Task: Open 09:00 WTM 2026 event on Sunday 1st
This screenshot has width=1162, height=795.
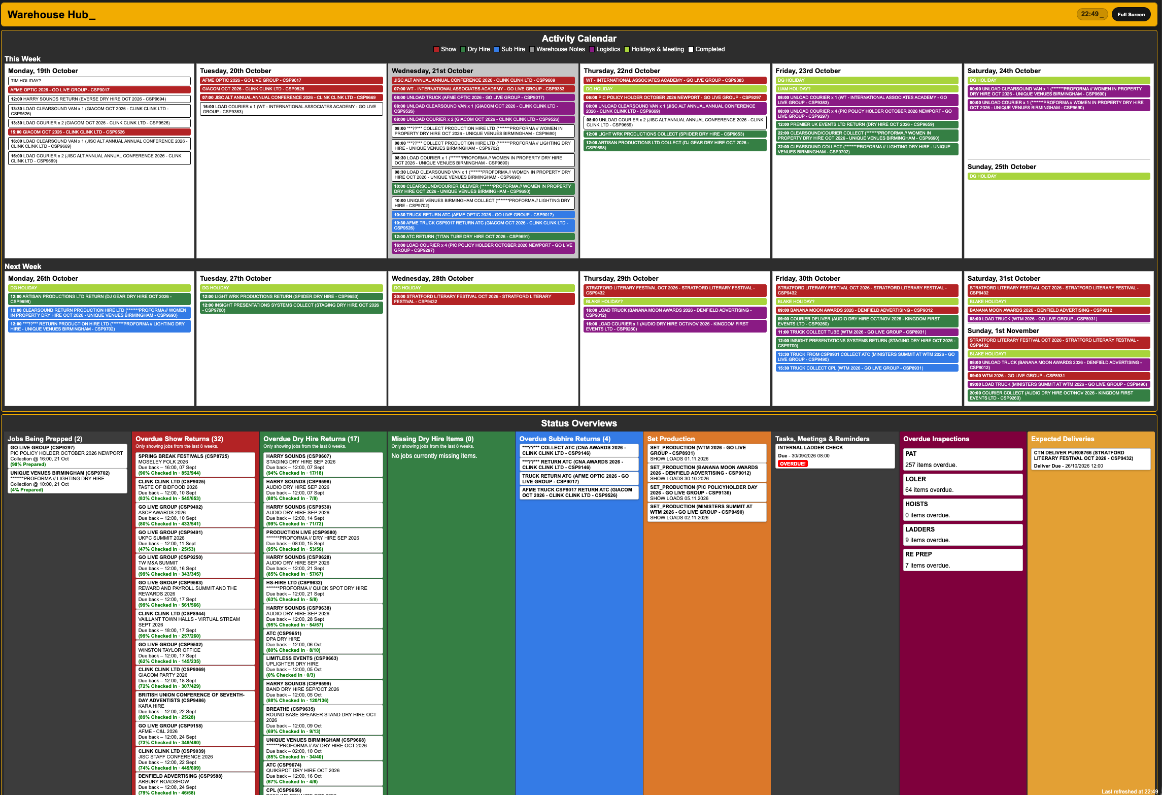Action: (x=1058, y=376)
